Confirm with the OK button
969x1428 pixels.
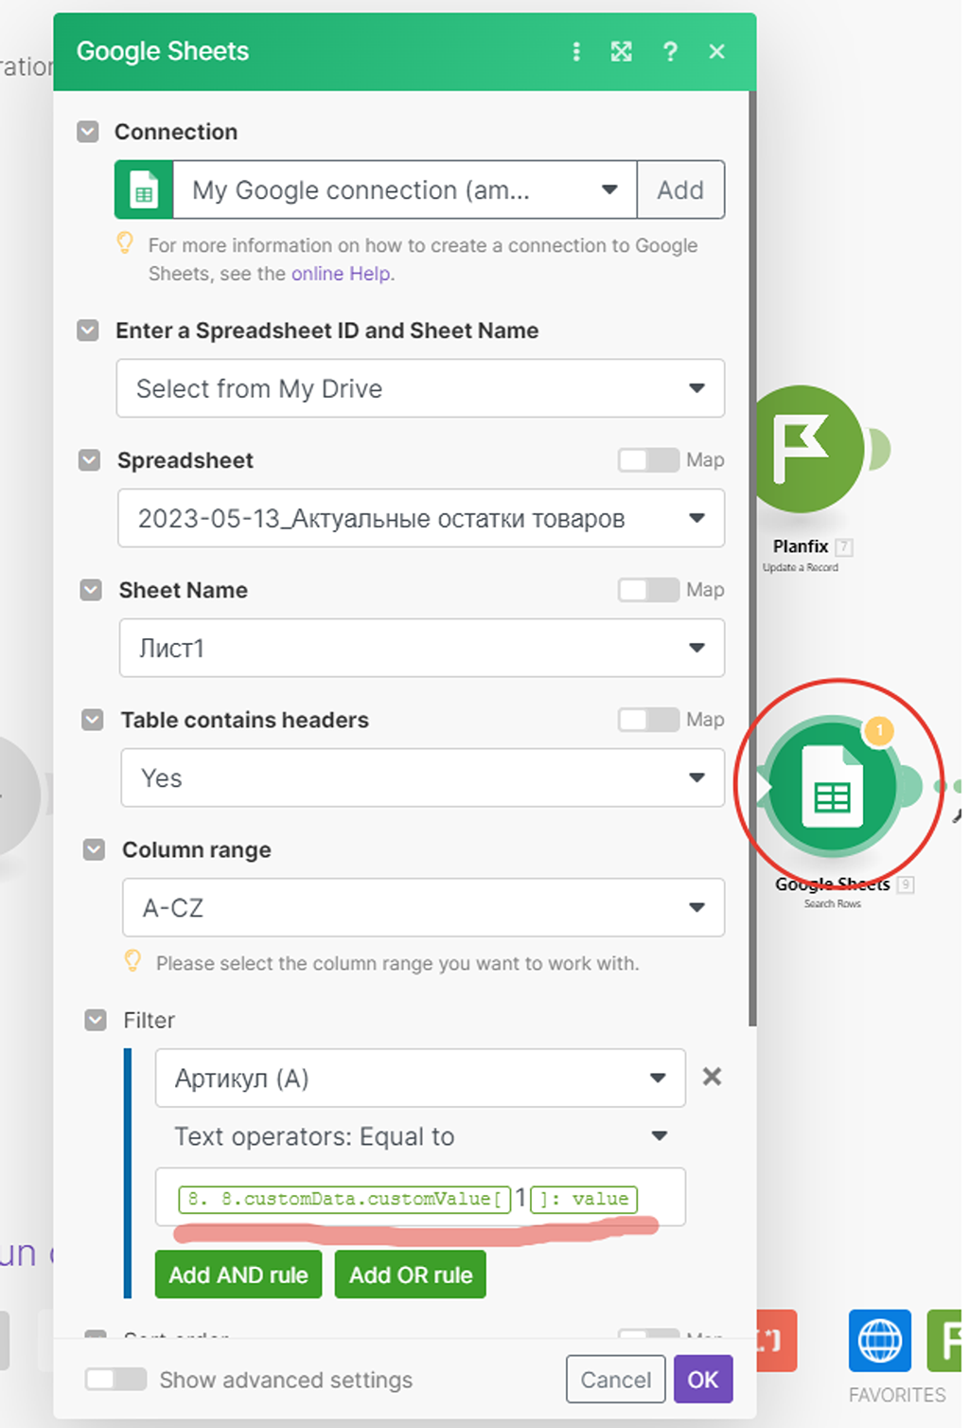[x=703, y=1380]
